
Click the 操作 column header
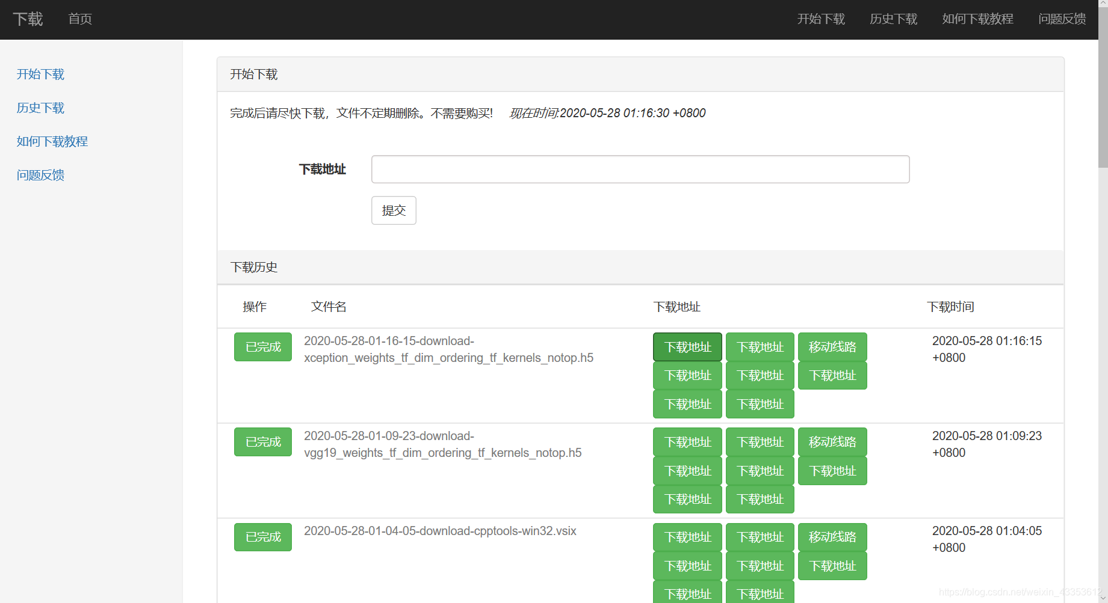[255, 307]
